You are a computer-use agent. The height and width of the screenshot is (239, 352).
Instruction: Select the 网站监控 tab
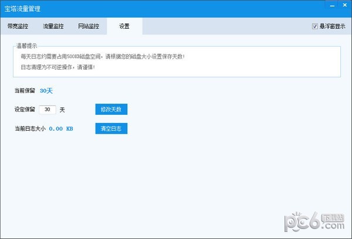pos(89,26)
